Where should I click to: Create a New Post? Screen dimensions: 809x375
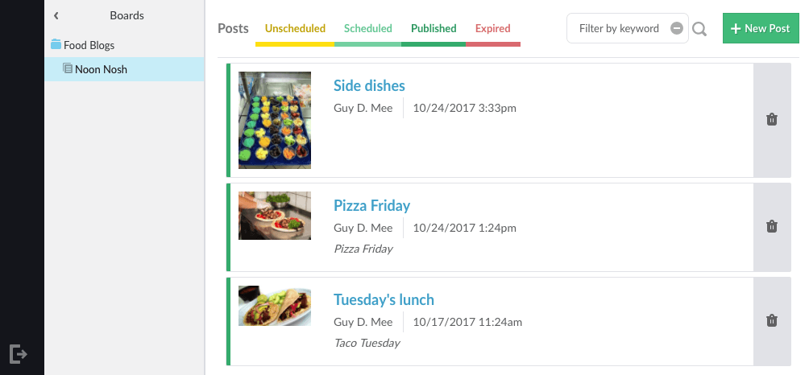759,28
